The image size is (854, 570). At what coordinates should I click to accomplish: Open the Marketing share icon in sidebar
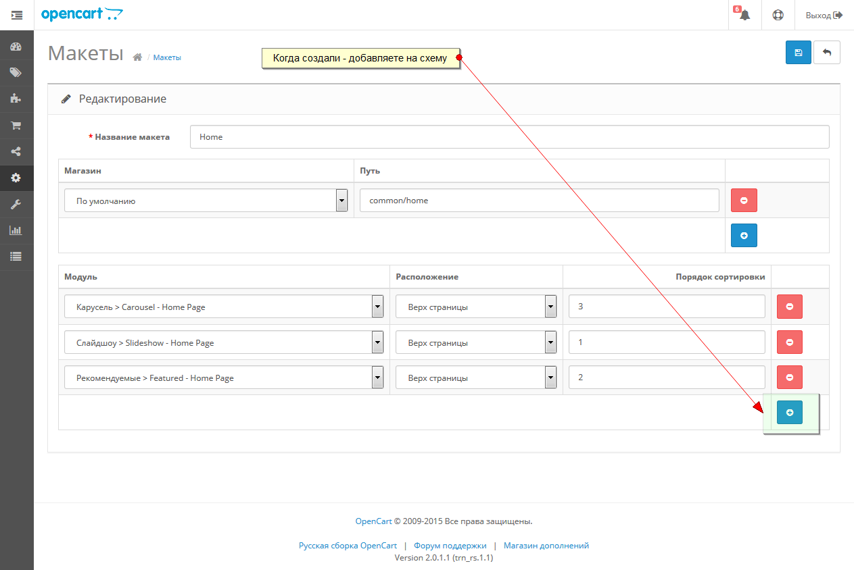(x=16, y=152)
